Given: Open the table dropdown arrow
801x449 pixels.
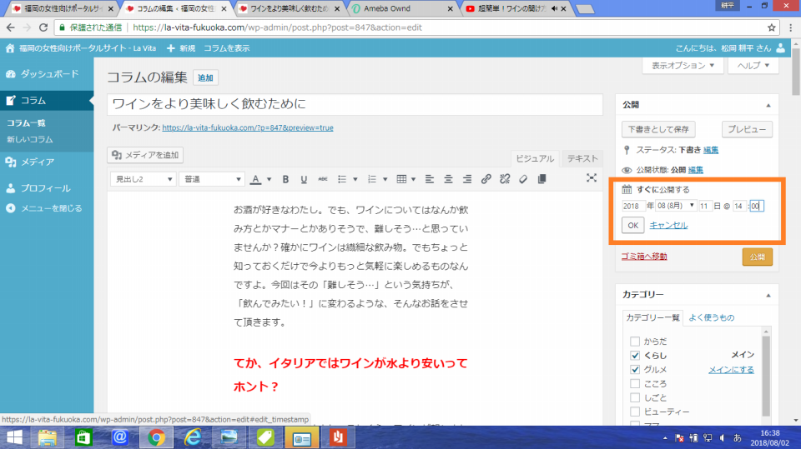Looking at the screenshot, I should point(413,179).
